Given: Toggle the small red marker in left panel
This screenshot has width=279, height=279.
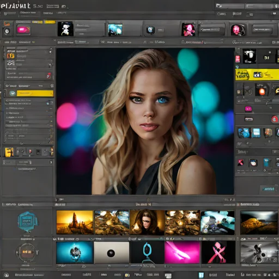Looking at the screenshot, I should (x=48, y=75).
